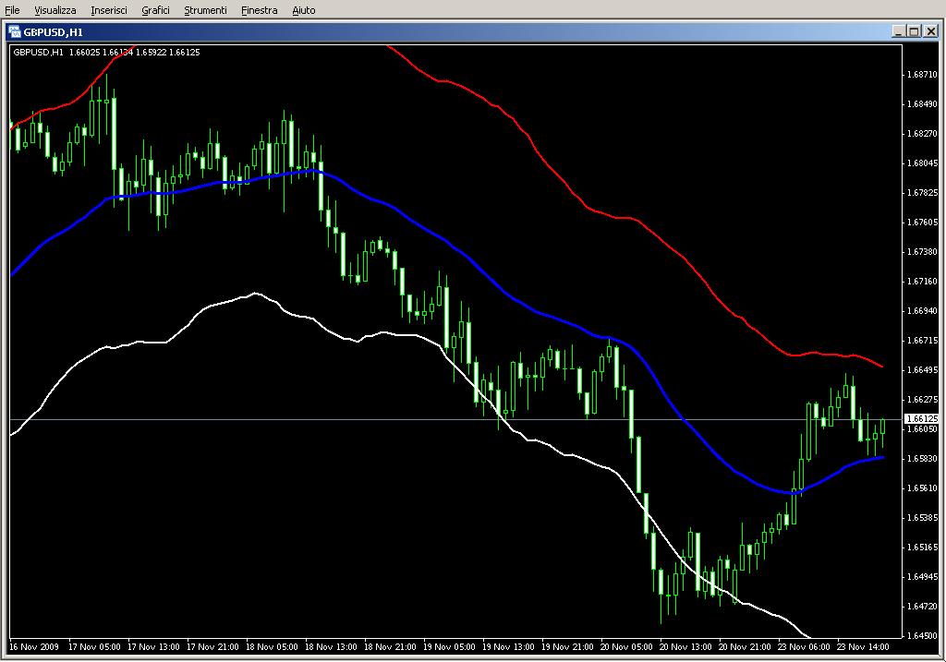Screen dimensions: 946x662
Task: Open the Aiuto menu
Action: (303, 10)
